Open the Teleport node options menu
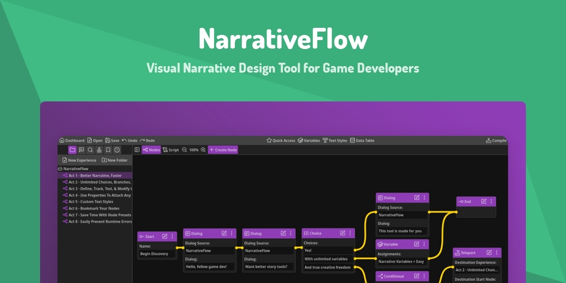Viewport: 566px width, 283px height. [497, 252]
